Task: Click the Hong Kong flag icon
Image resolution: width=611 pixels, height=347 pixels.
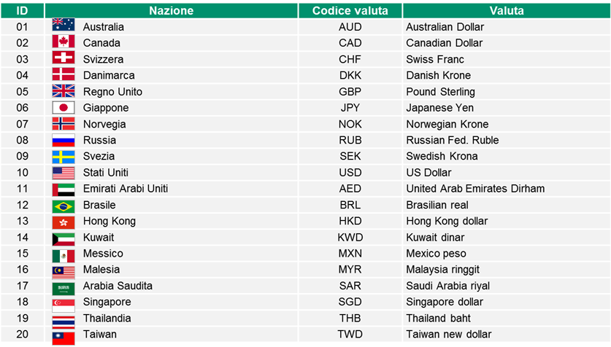Action: (x=64, y=221)
